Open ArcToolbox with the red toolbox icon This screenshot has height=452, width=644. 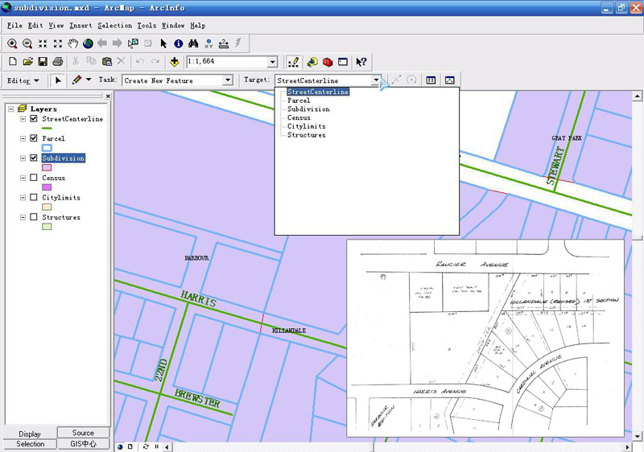[328, 62]
